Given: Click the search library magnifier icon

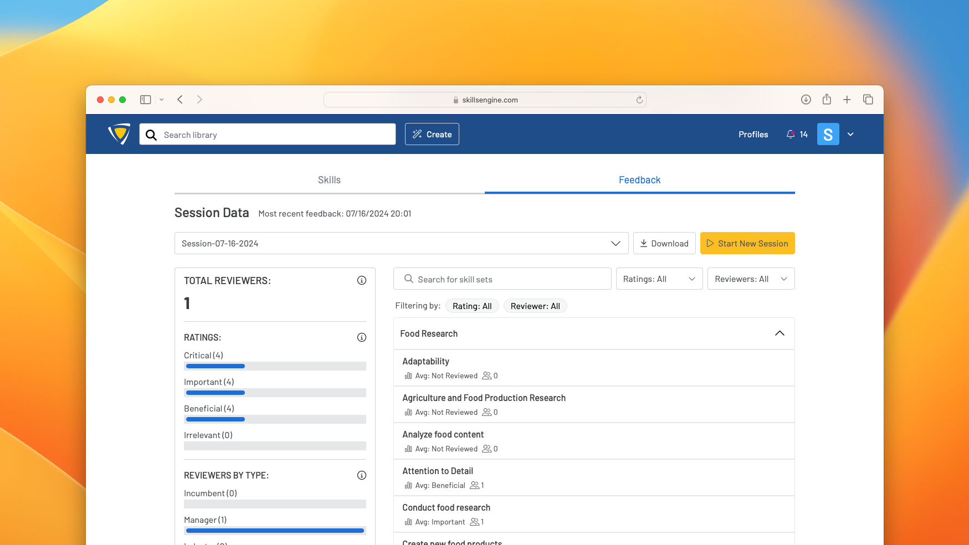Looking at the screenshot, I should [x=151, y=135].
